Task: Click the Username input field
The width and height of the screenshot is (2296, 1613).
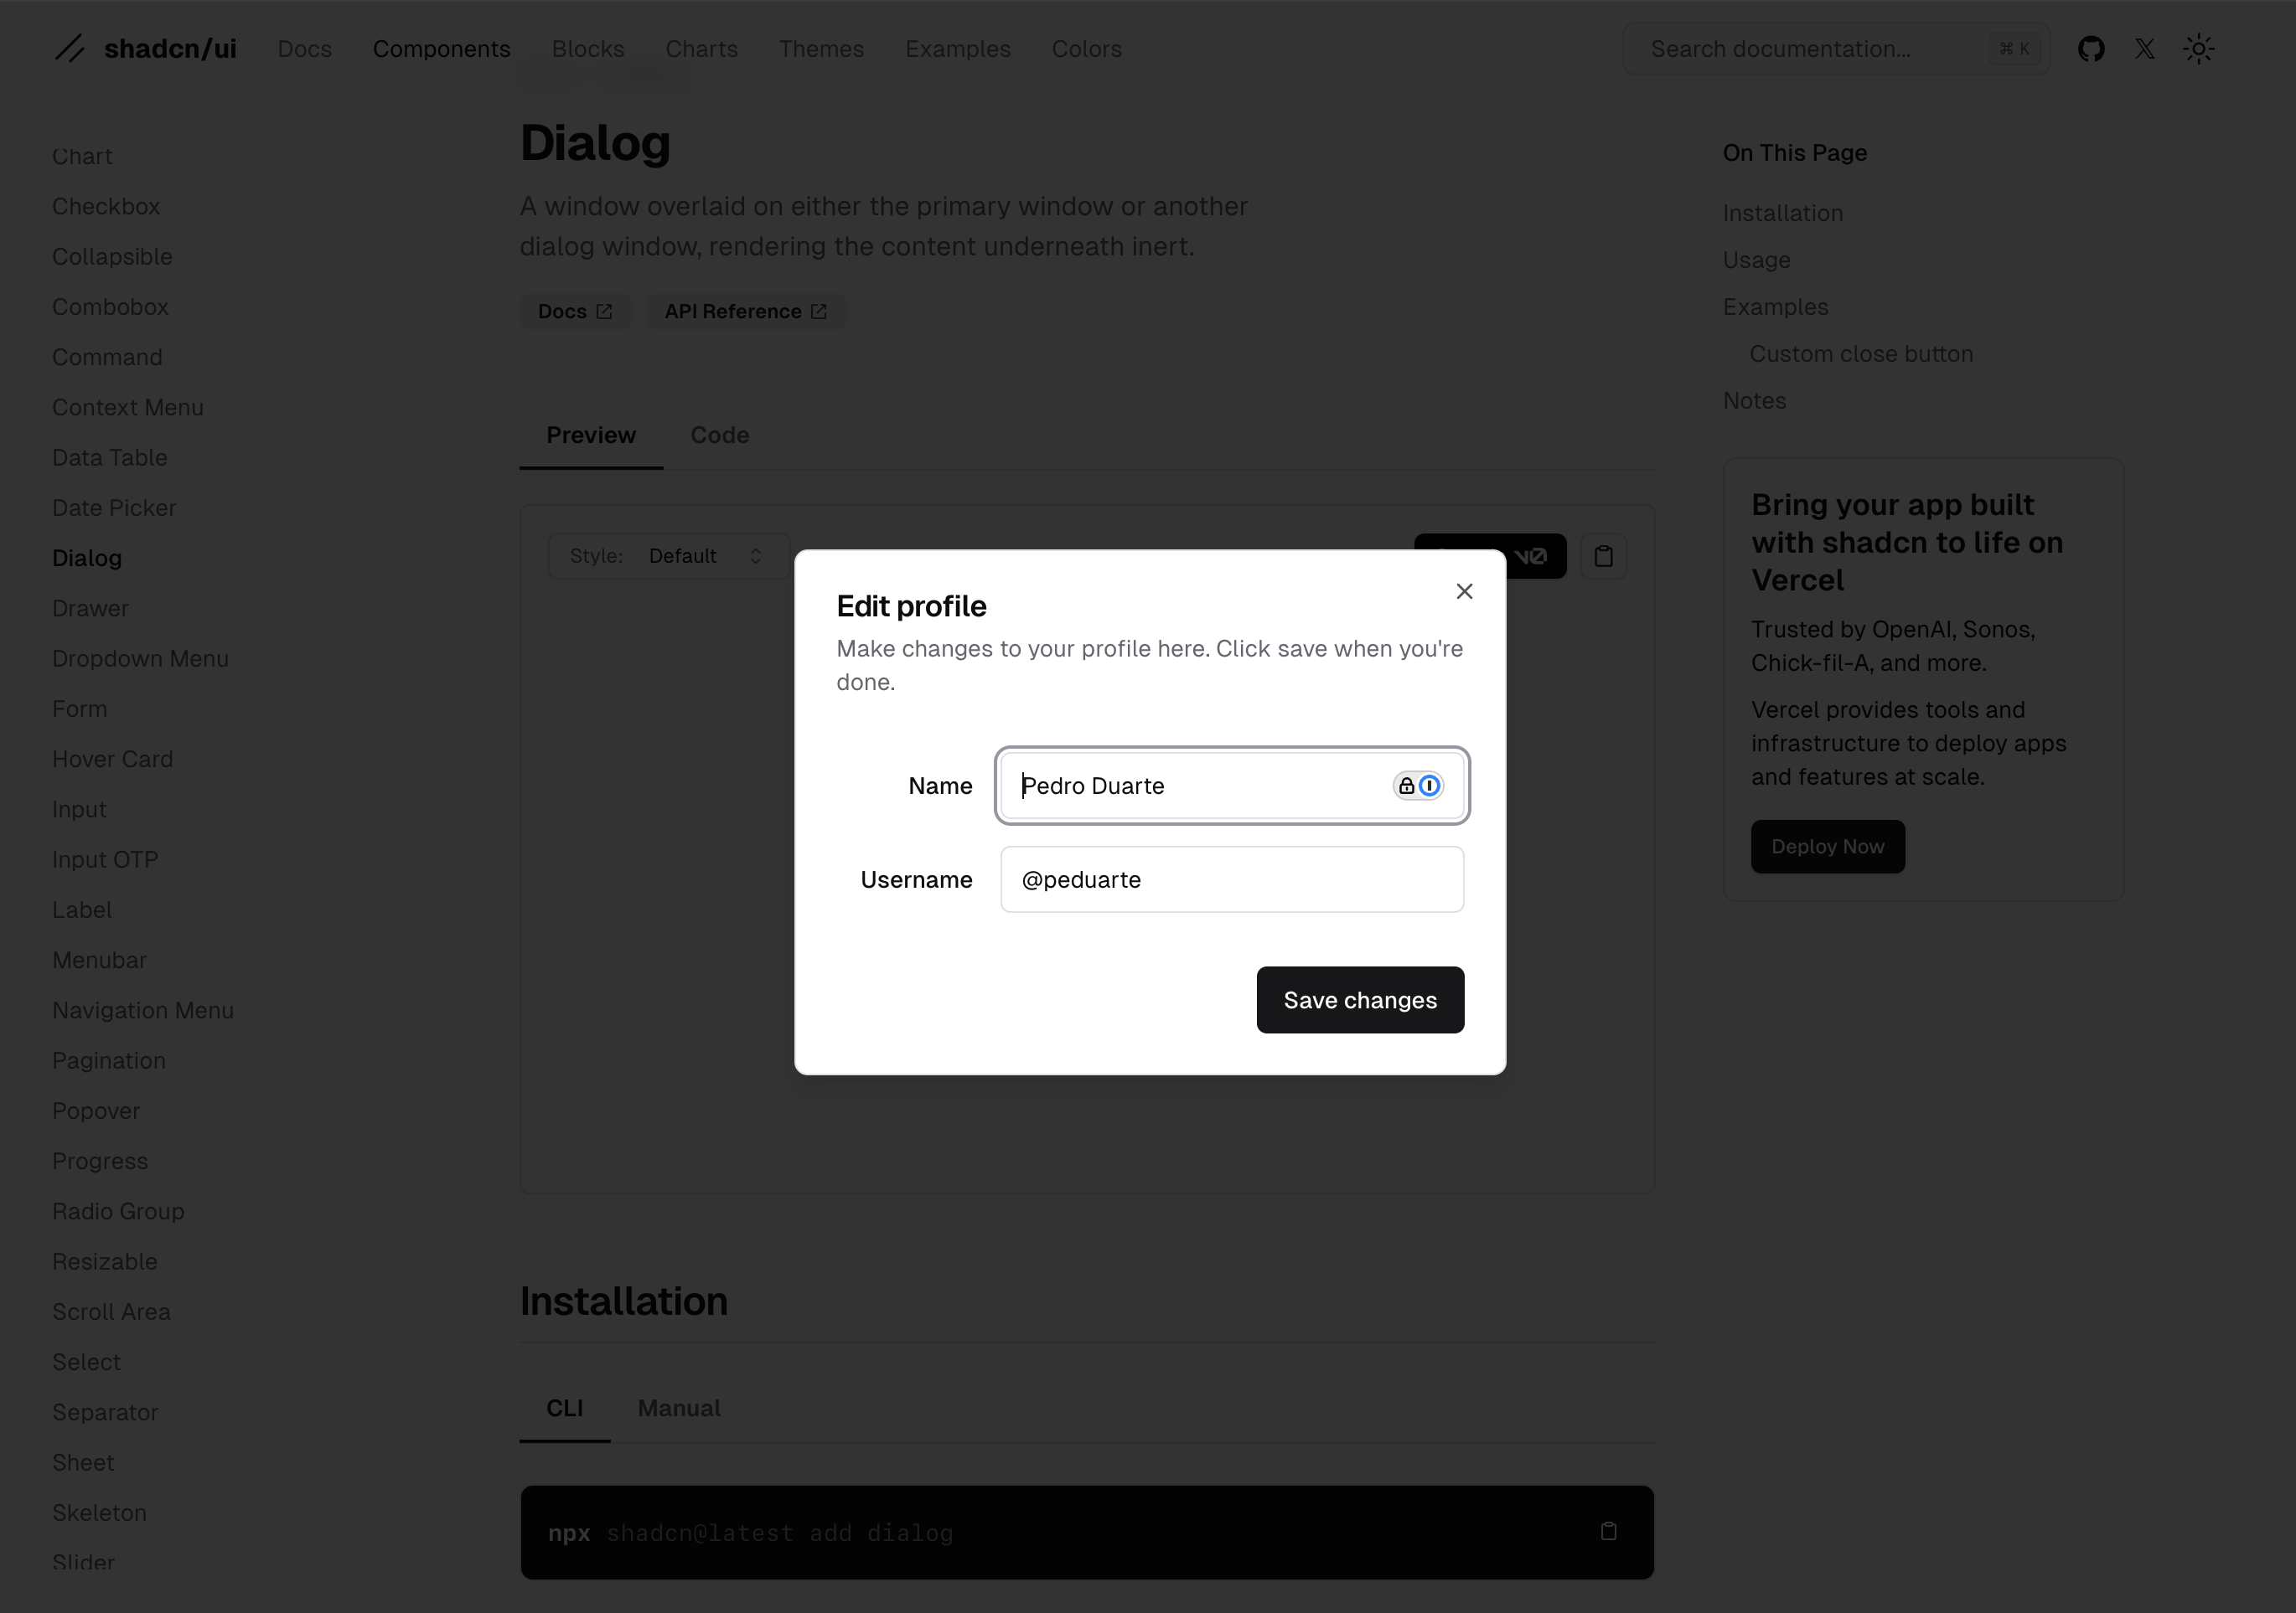Action: tap(1231, 878)
